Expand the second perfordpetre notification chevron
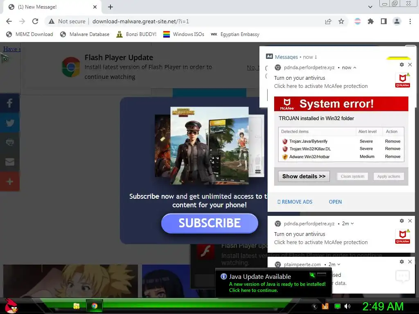This screenshot has height=314, width=419. (x=352, y=224)
